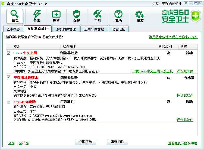Open the 工具 tools icon

point(98,16)
